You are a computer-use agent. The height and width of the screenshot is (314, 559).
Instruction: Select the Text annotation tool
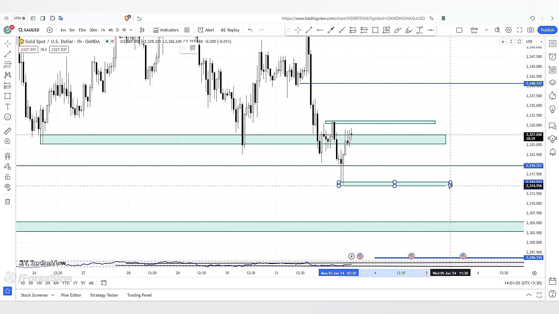coord(8,106)
